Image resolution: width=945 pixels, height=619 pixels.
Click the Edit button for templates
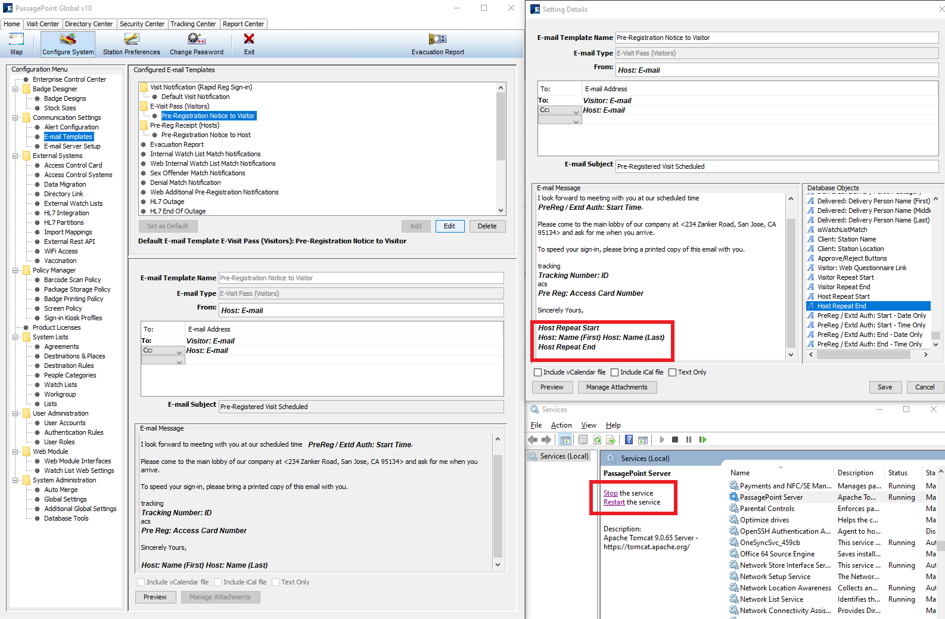pyautogui.click(x=449, y=226)
